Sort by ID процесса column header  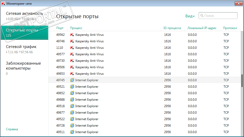pyautogui.click(x=172, y=28)
